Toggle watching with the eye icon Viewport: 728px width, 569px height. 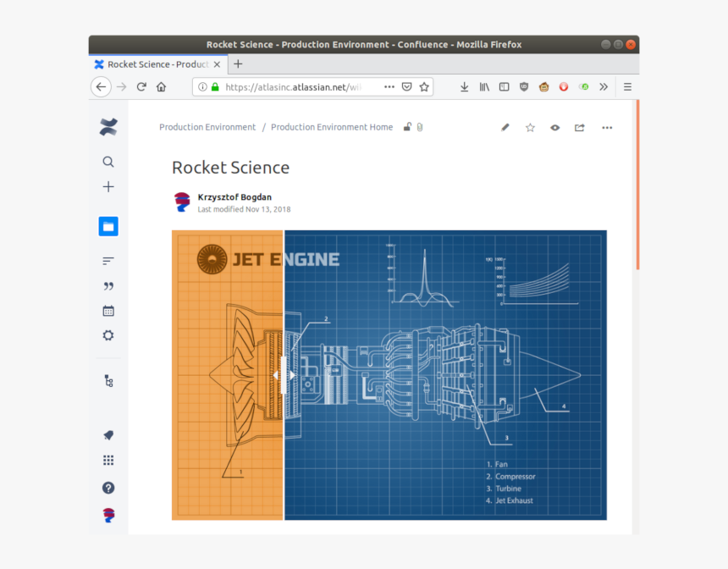(x=554, y=127)
